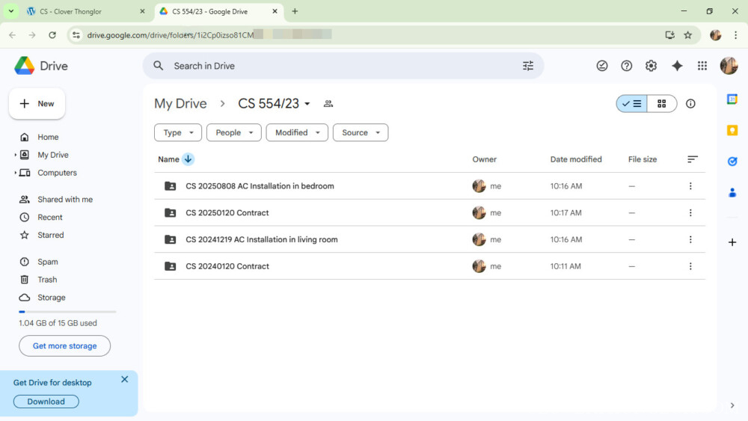The image size is (748, 421).
Task: Click Get more storage button
Action: pyautogui.click(x=64, y=345)
